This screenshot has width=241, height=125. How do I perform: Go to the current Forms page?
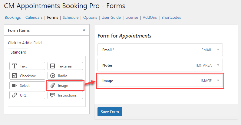pyautogui.click(x=53, y=18)
